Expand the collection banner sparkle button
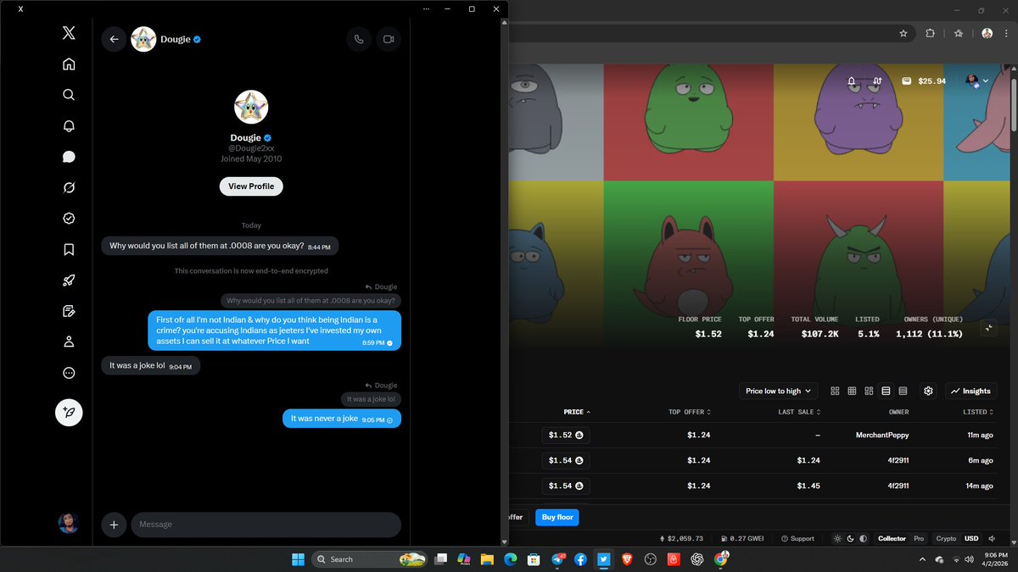 click(x=987, y=329)
